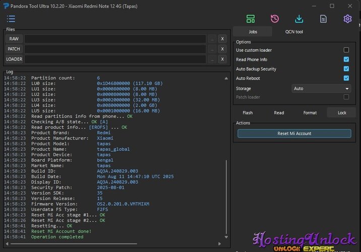Toggle Auto Backup Security checkbox
361x252 pixels.
pos(346,69)
